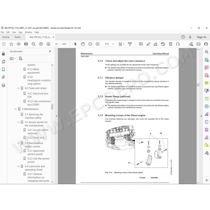
Task: Open page thumbnails panel icon
Action: click(4, 61)
